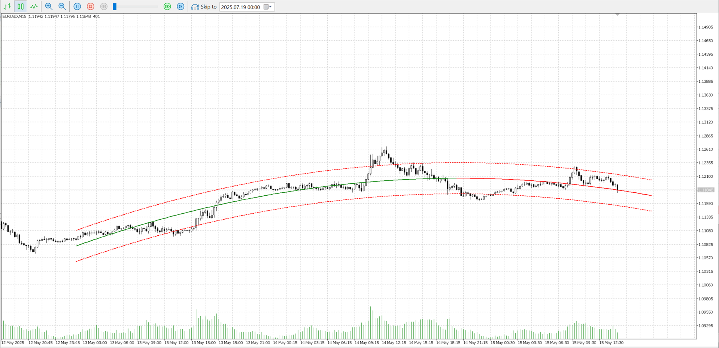The width and height of the screenshot is (719, 348).
Task: Click price scale value 1.12610
Action: 706,149
